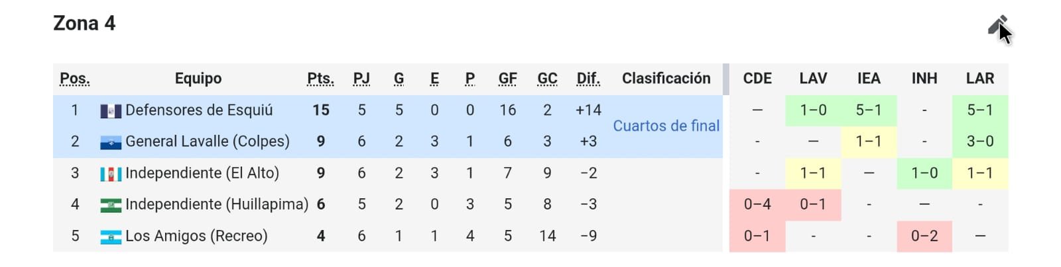The width and height of the screenshot is (1061, 267).
Task: Click the CDE results column header
Action: pyautogui.click(x=757, y=79)
